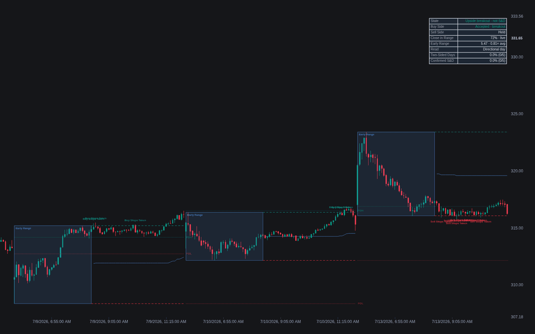Screen dimensions: 535x334
Task: Click the '7/10/2026, 11:15:00 AM' time label
Action: 337,322
